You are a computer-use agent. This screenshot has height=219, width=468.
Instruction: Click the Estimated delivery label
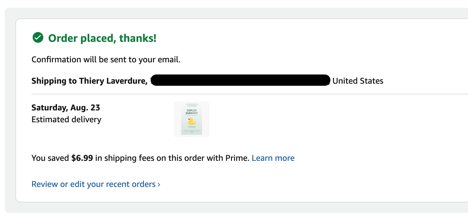(x=66, y=120)
